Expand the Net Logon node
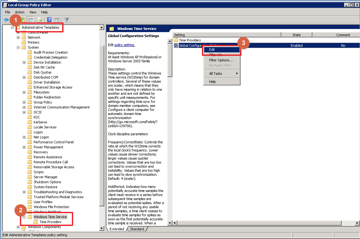Screen dimensions: 360x239 (x=24, y=137)
